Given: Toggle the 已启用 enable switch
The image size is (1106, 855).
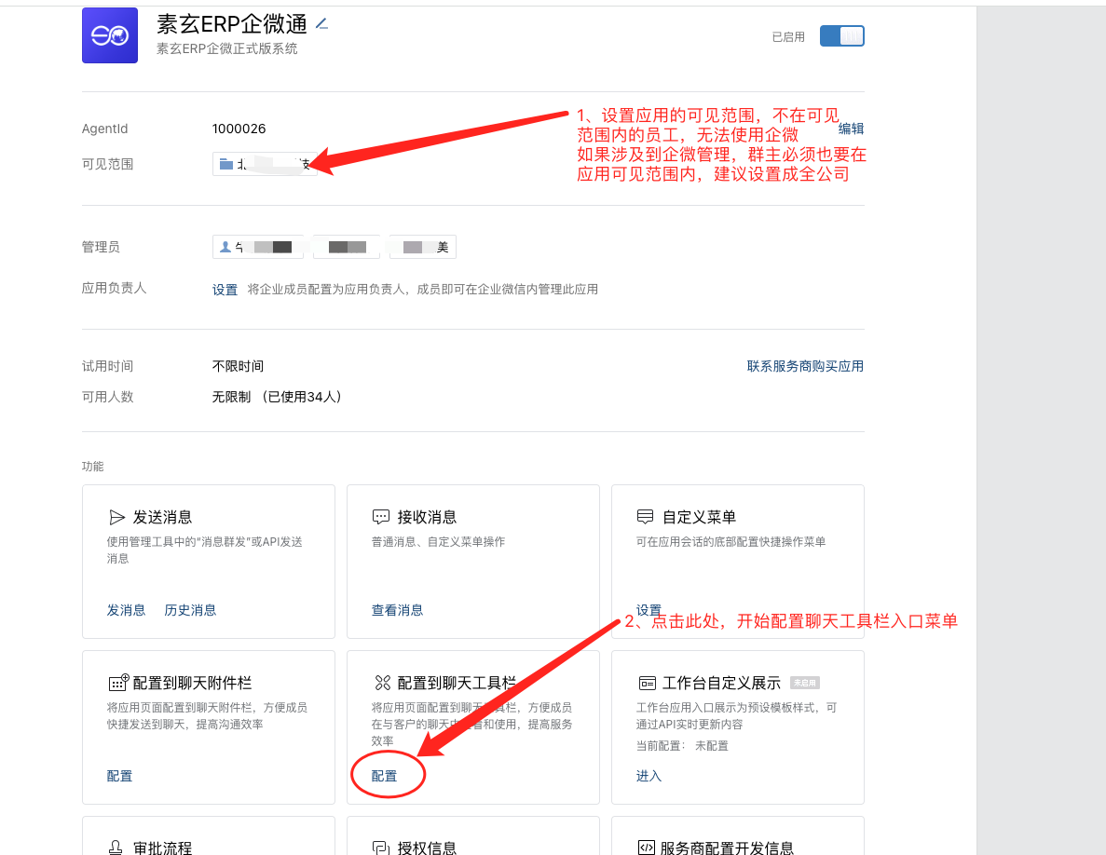Looking at the screenshot, I should point(841,36).
